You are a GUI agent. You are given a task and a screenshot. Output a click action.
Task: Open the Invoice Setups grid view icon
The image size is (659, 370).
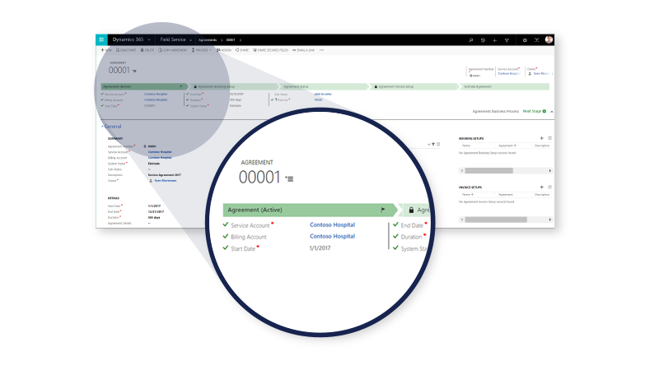coord(549,187)
